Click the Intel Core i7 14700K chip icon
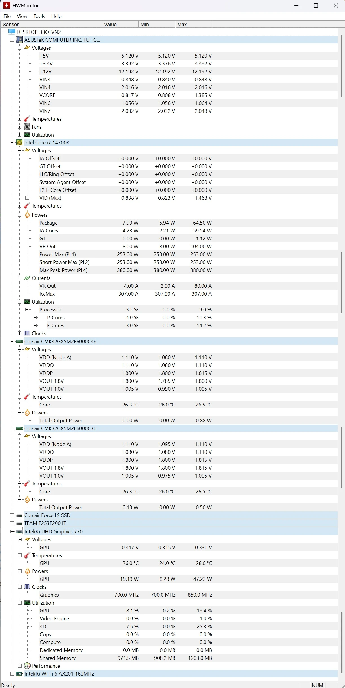The width and height of the screenshot is (345, 688). [x=19, y=142]
